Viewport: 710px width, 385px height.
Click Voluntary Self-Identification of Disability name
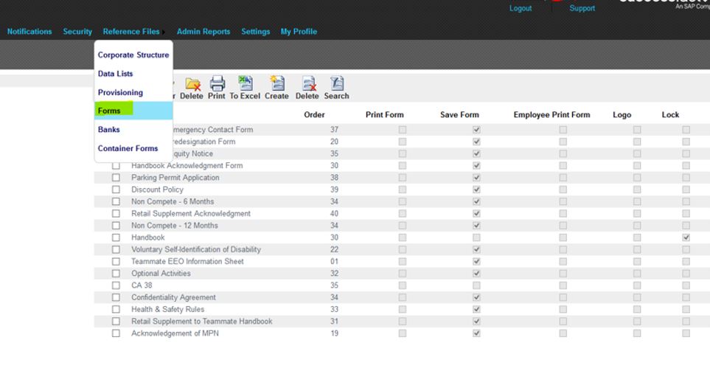point(196,249)
